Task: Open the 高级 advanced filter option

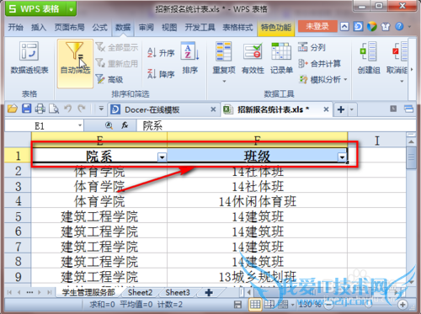Action: pyautogui.click(x=109, y=79)
